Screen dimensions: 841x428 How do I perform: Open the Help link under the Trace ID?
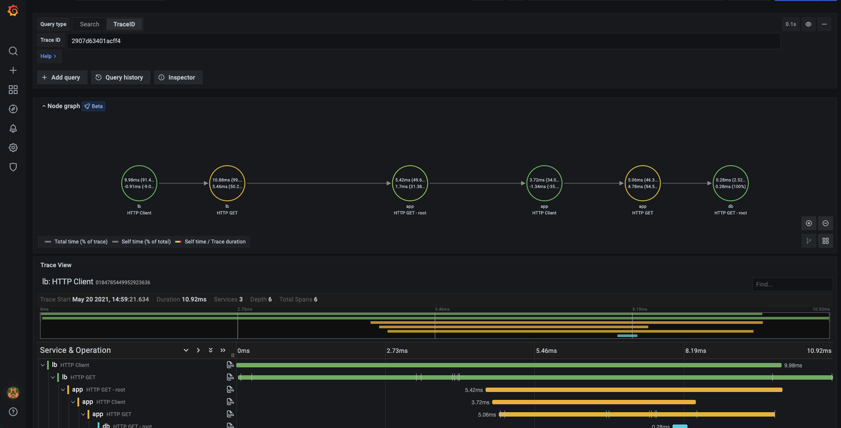pyautogui.click(x=48, y=56)
